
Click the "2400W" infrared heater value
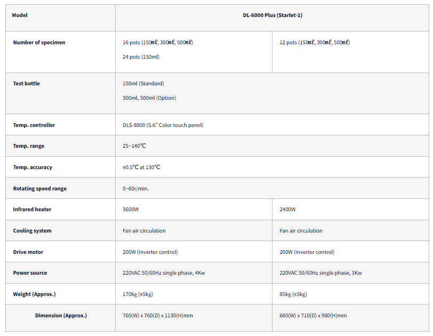[x=287, y=210]
